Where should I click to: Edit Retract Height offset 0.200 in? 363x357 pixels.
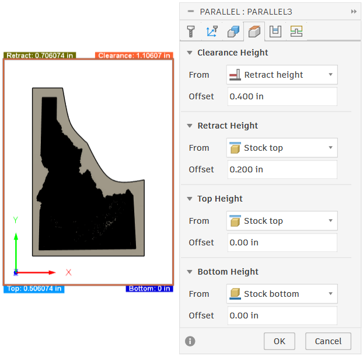pyautogui.click(x=282, y=169)
